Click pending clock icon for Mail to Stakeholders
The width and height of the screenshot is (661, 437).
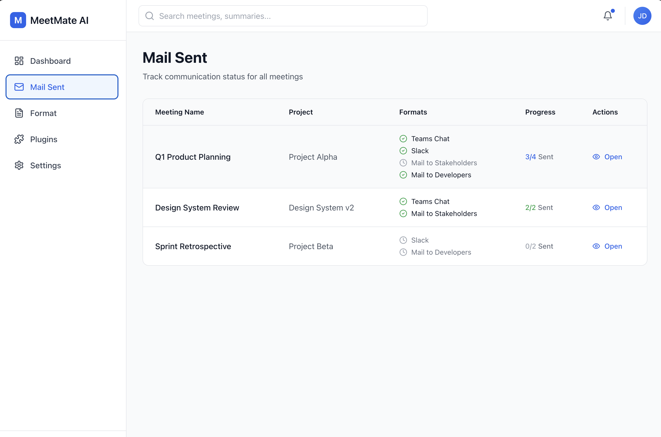[x=403, y=163]
